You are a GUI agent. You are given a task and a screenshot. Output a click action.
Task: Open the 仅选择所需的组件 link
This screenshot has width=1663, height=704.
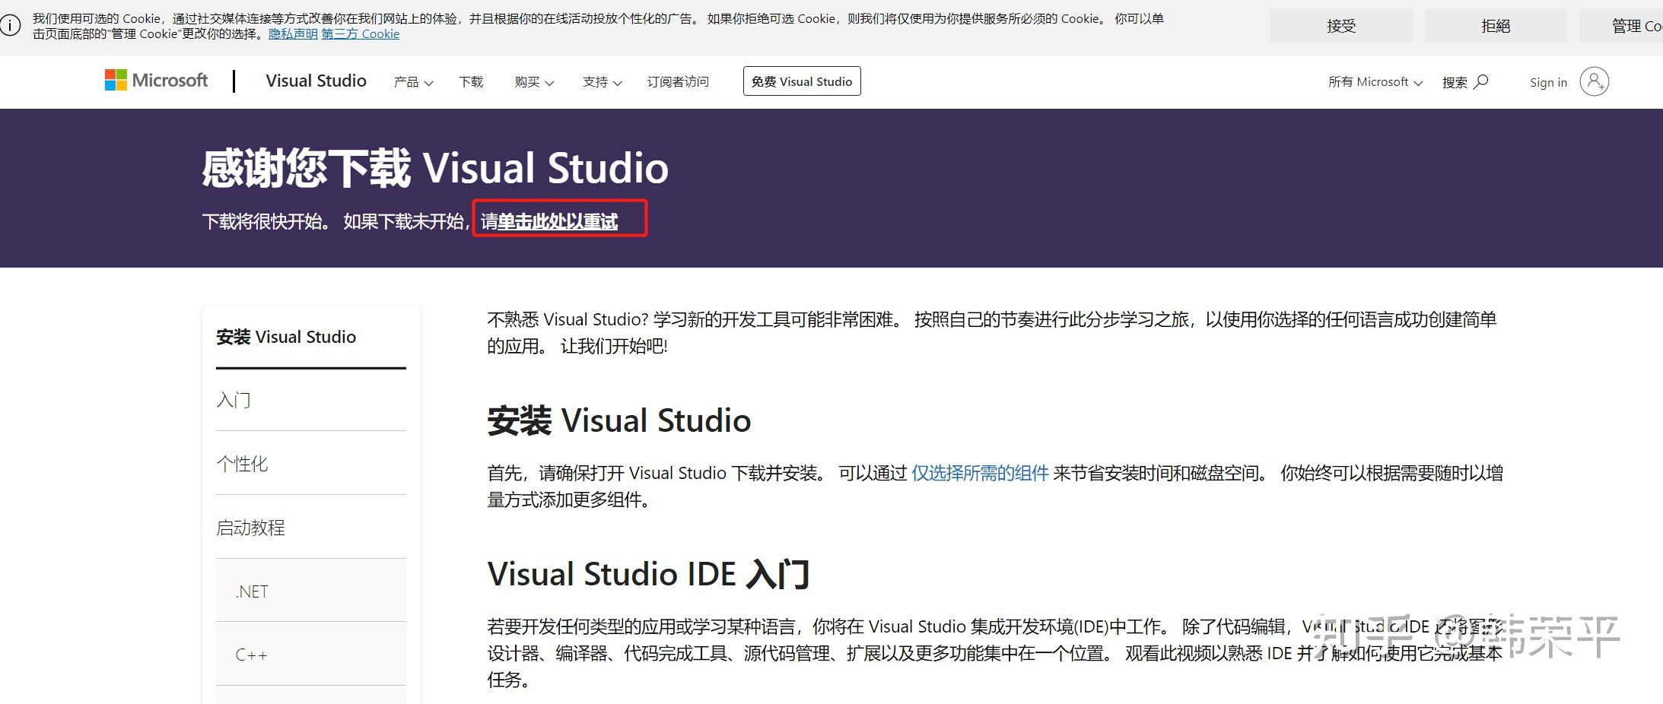980,473
